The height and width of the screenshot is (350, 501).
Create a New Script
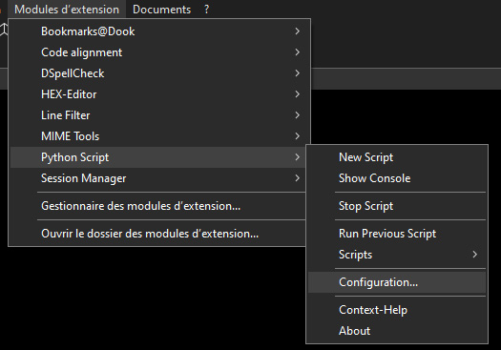(397, 157)
